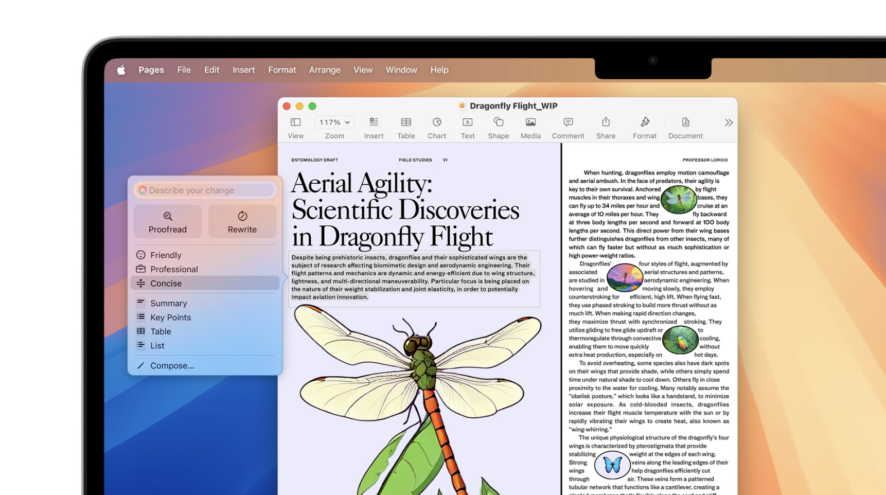Click the document icon beside the title
The width and height of the screenshot is (886, 495).
point(462,106)
